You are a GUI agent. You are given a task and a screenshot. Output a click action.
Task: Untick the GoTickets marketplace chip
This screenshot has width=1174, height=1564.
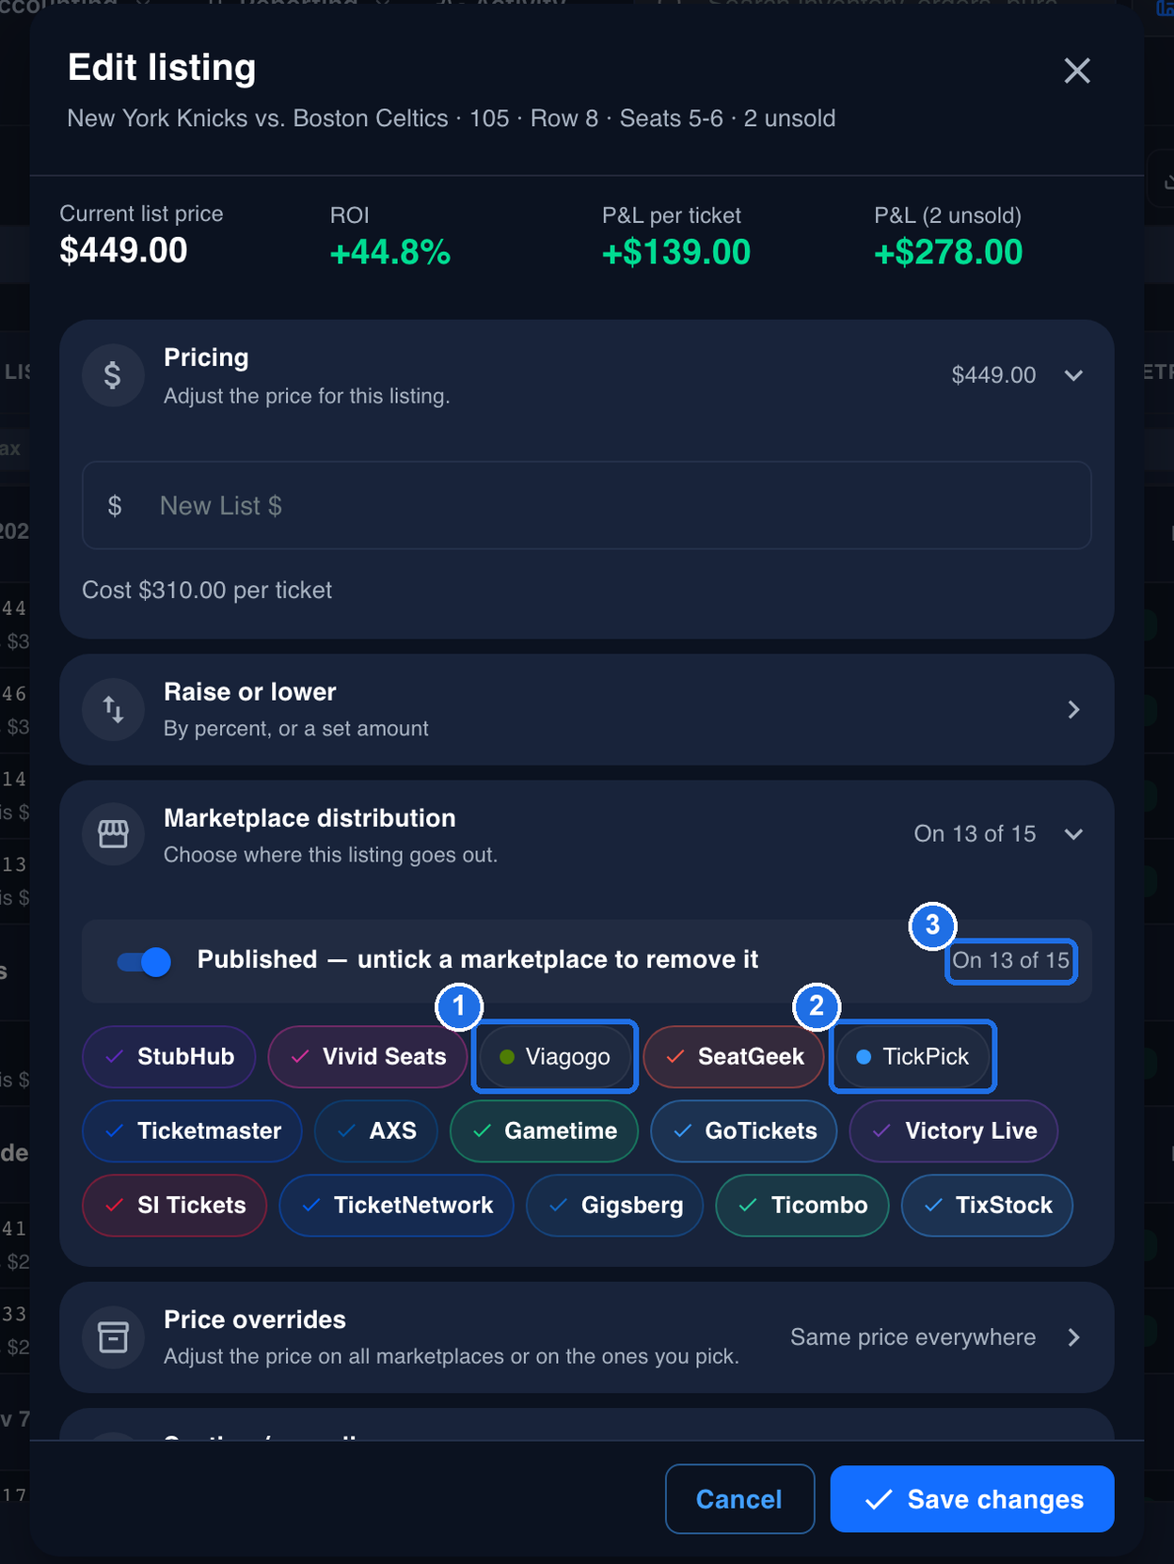[743, 1130]
